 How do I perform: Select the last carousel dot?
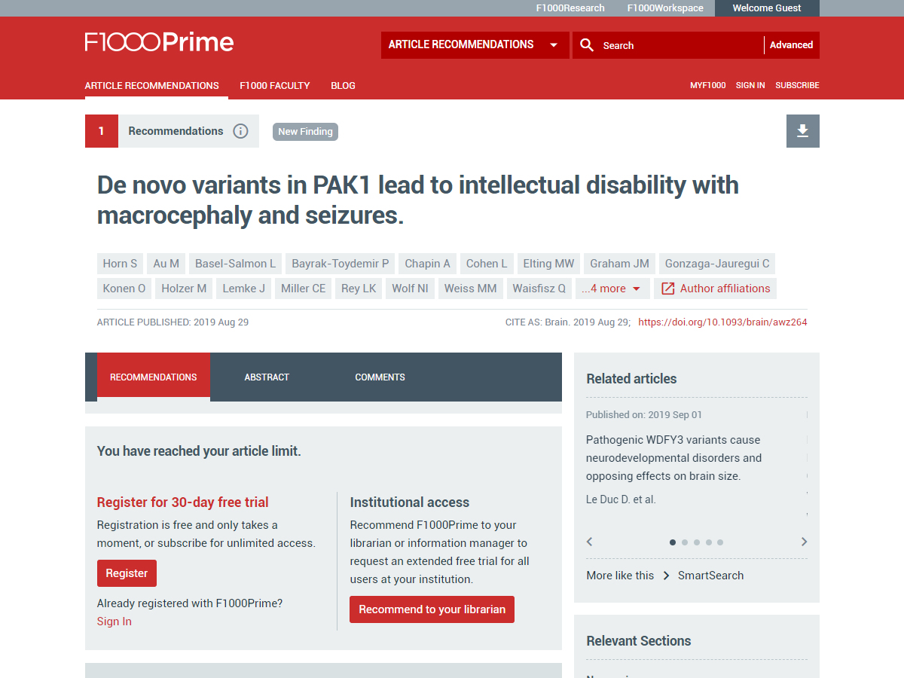720,542
